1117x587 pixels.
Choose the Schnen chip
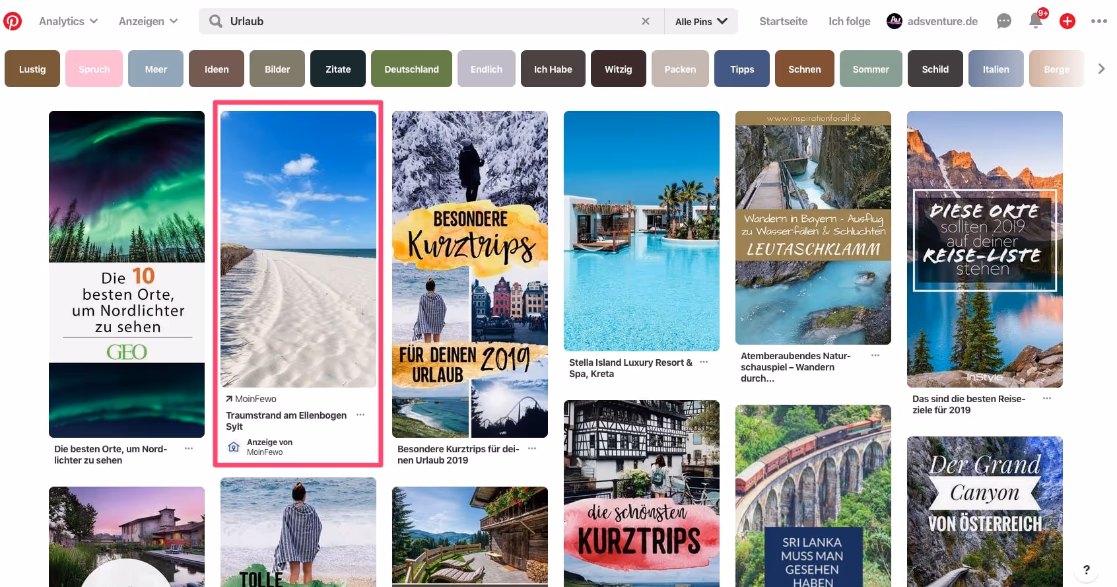[805, 69]
